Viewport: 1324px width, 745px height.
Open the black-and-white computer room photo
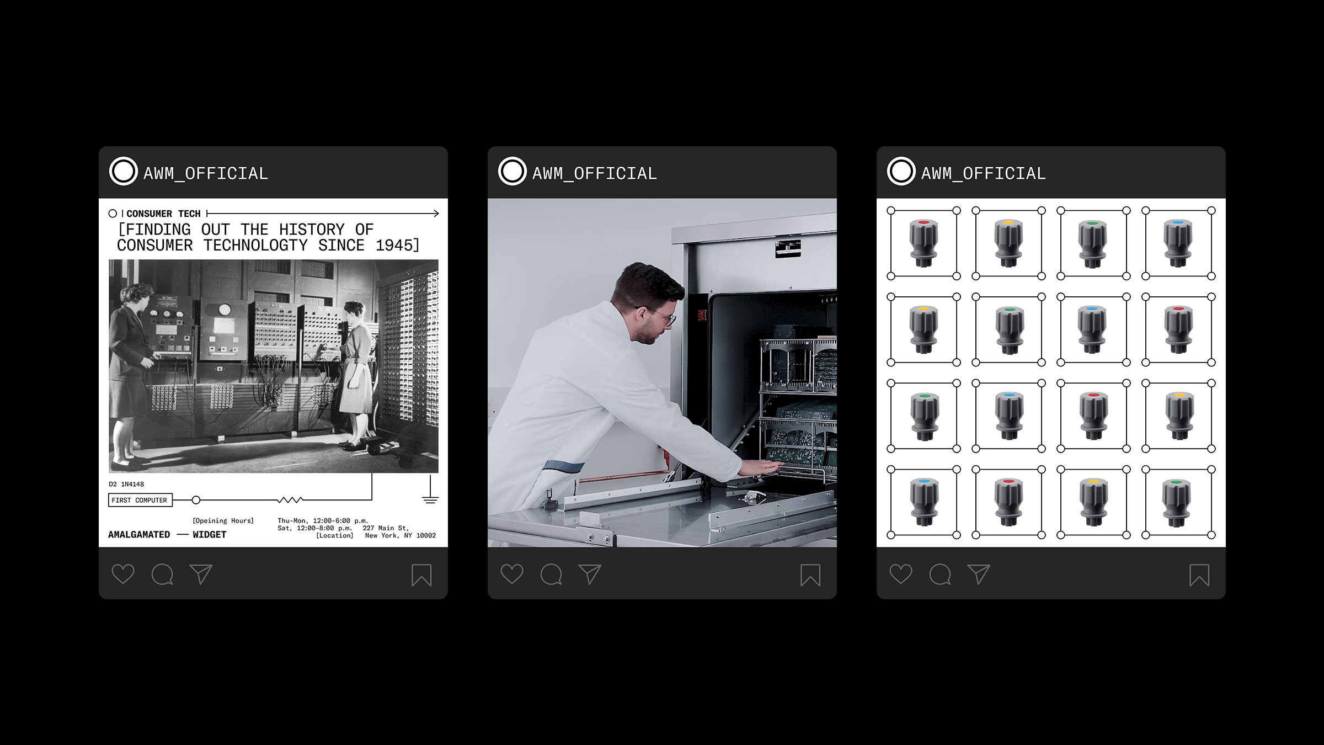[x=274, y=366]
